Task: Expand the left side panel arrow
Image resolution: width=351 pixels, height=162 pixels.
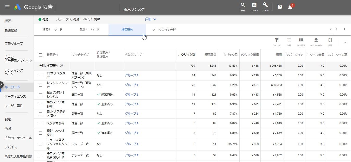Action: point(2,84)
